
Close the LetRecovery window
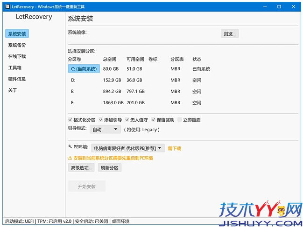pyautogui.click(x=293, y=7)
